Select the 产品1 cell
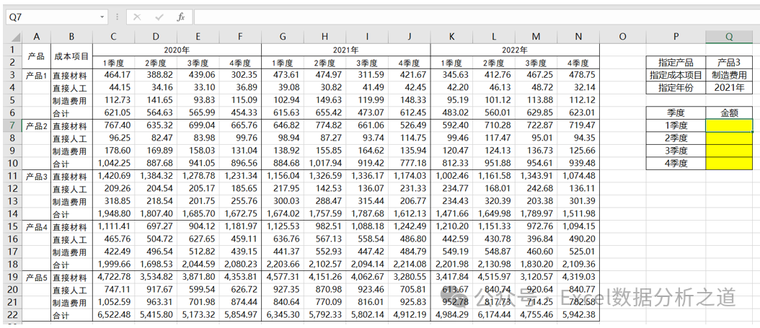 pyautogui.click(x=36, y=75)
